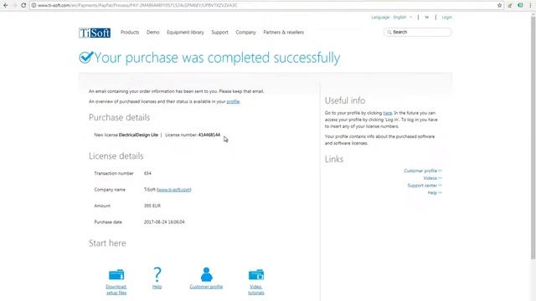Open the Products menu
The height and width of the screenshot is (301, 536).
pos(130,32)
